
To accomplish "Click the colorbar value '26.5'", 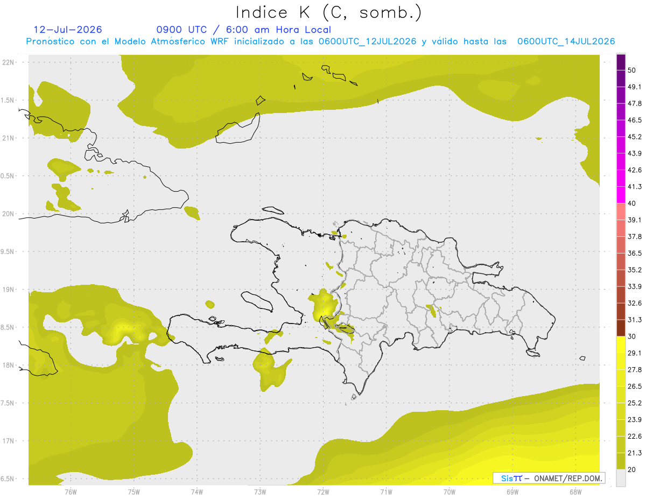I will [x=635, y=386].
